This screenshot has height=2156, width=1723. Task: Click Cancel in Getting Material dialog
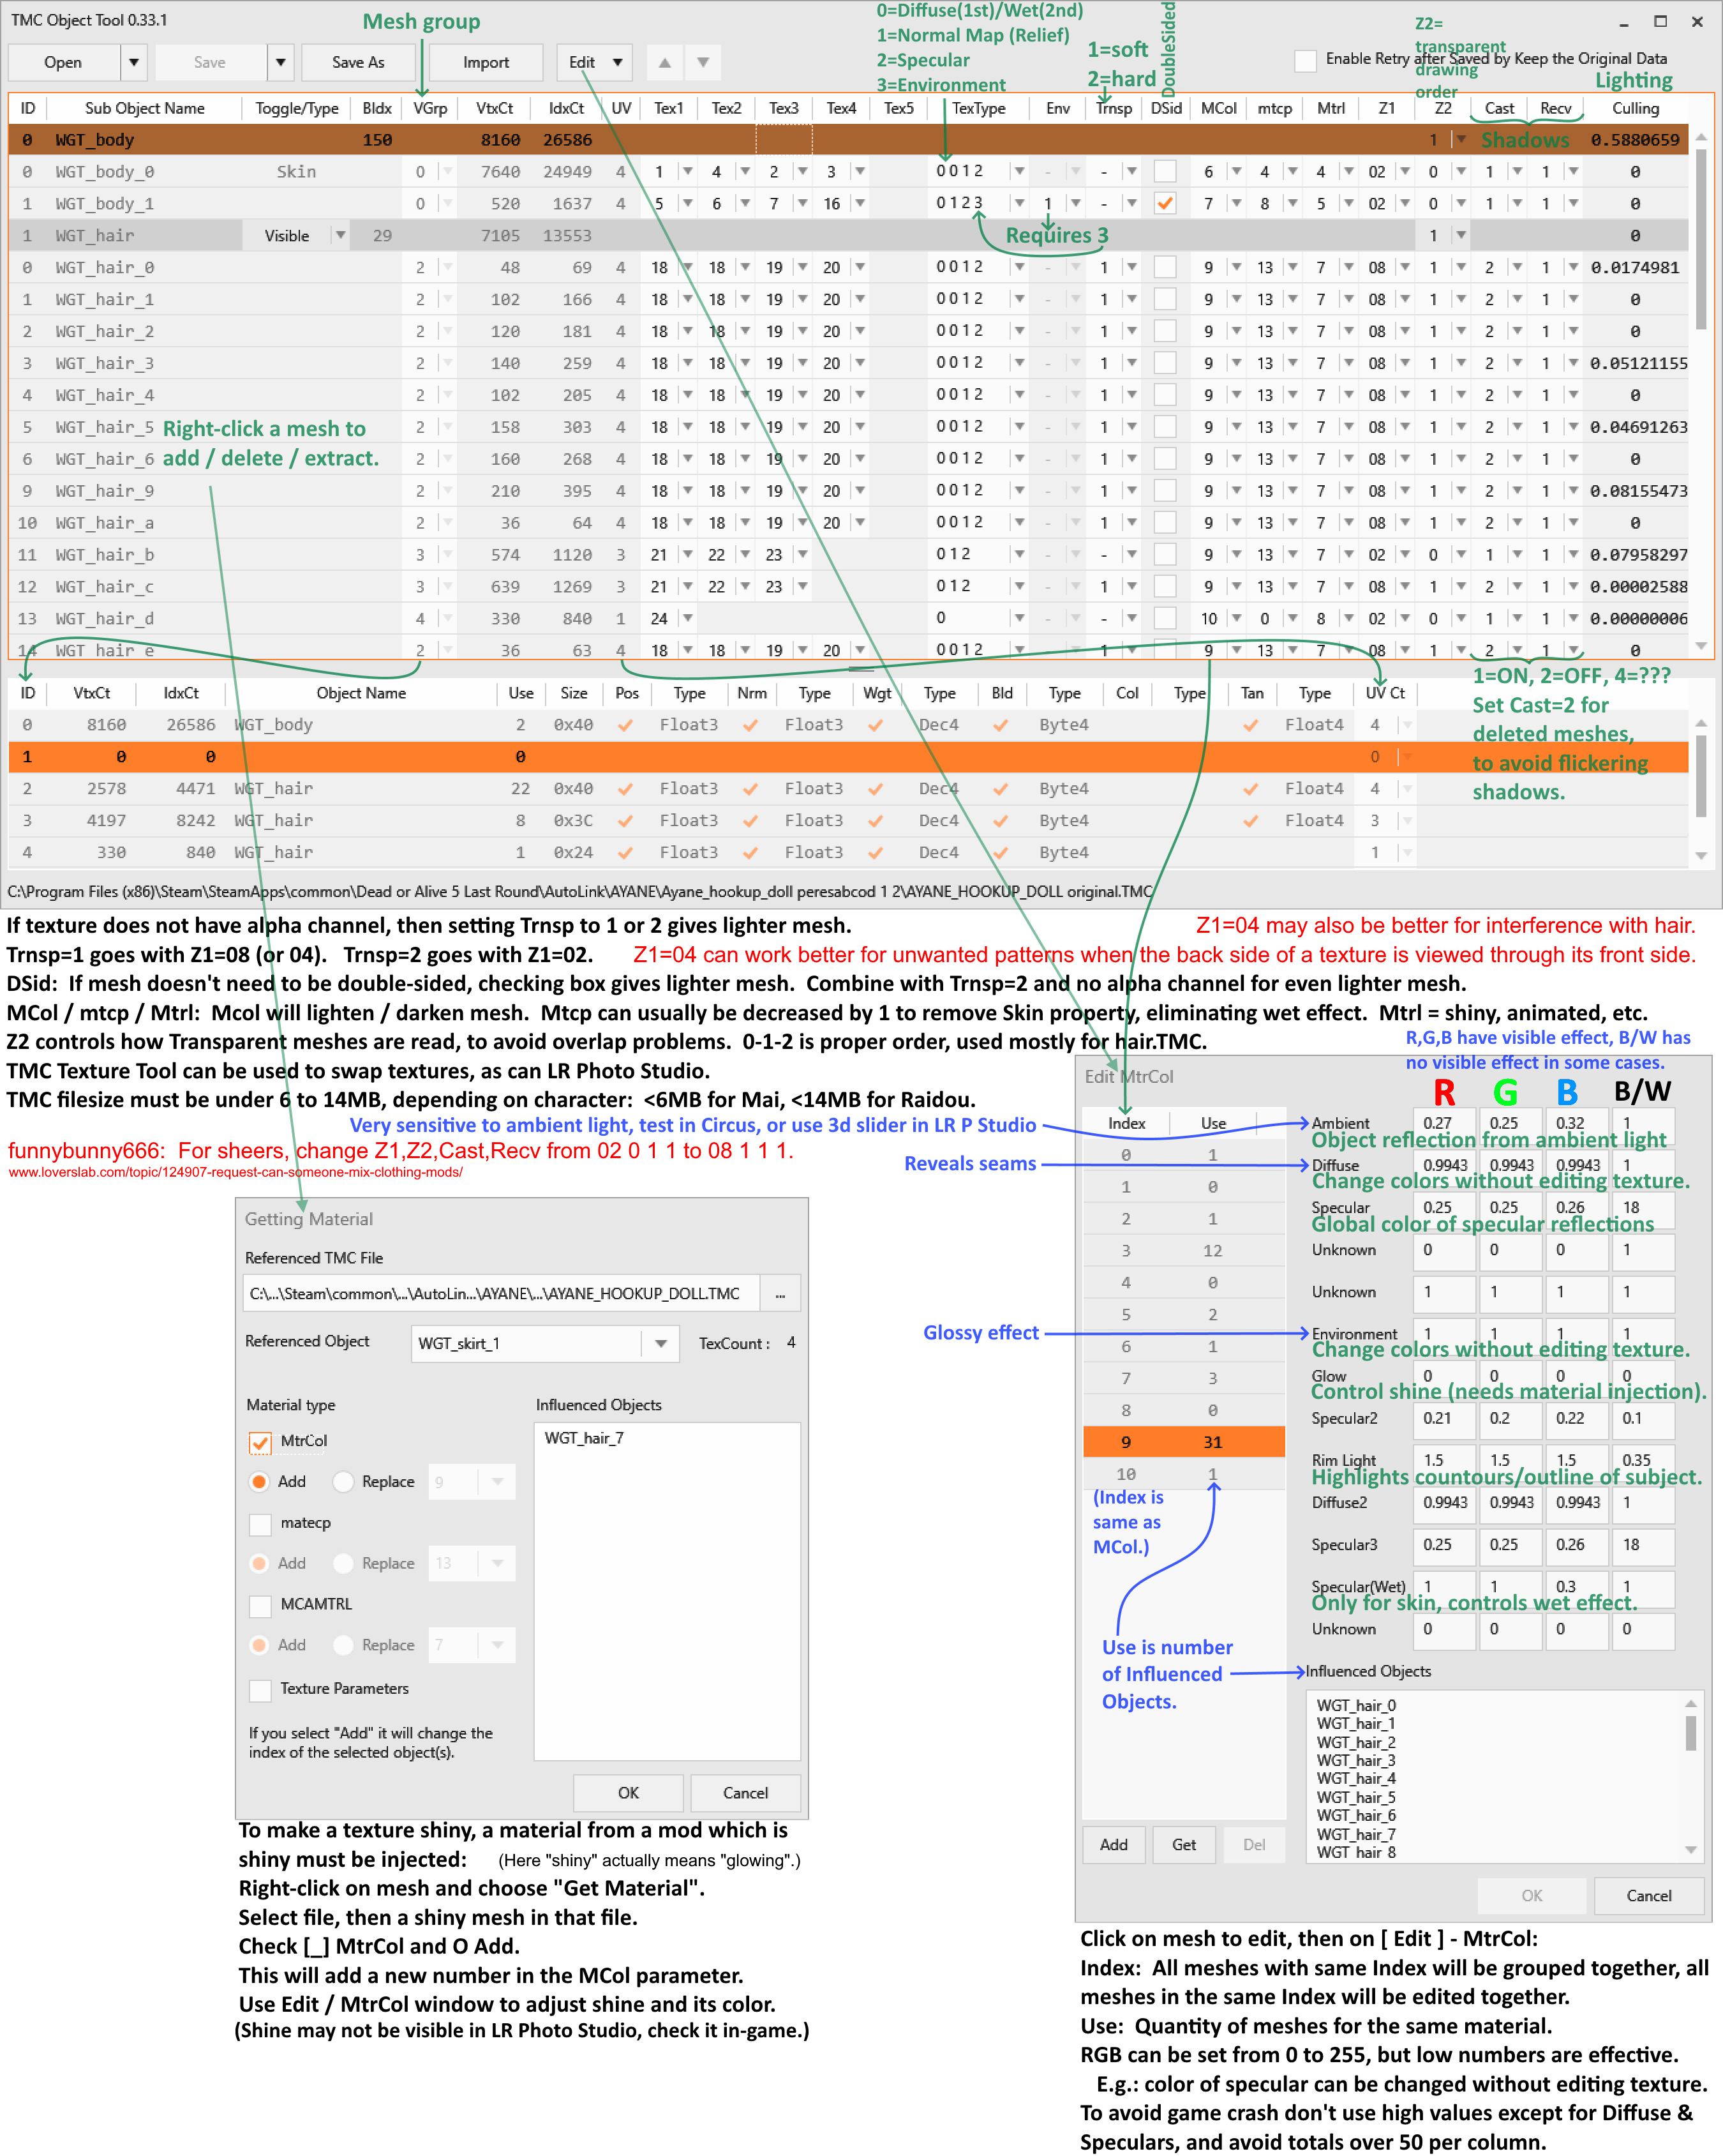[x=745, y=1793]
